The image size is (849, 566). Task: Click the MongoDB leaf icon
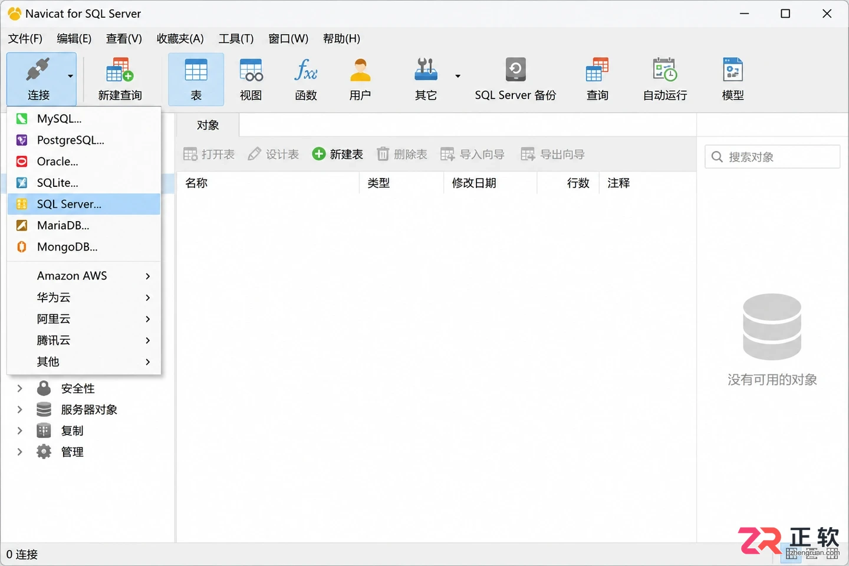[x=22, y=247]
